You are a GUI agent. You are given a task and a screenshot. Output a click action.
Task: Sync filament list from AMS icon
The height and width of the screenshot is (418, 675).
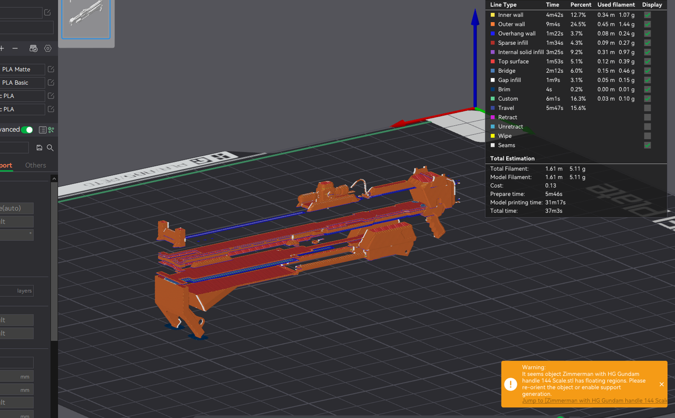33,48
